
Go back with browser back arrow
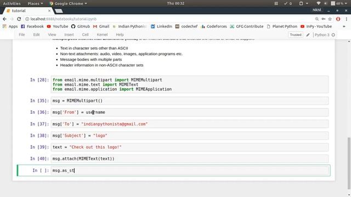5,19
